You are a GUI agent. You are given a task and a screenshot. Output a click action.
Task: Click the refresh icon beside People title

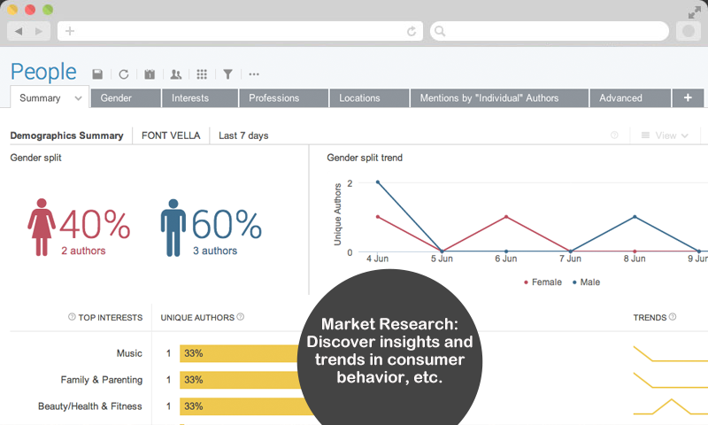(x=124, y=74)
